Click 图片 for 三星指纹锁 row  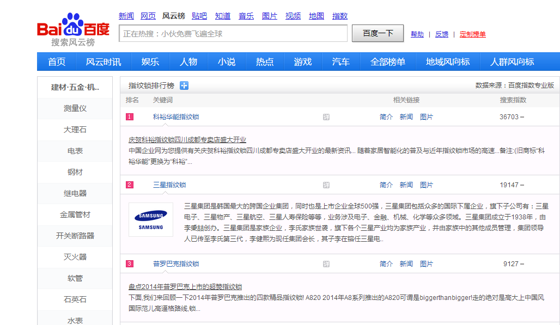[427, 185]
